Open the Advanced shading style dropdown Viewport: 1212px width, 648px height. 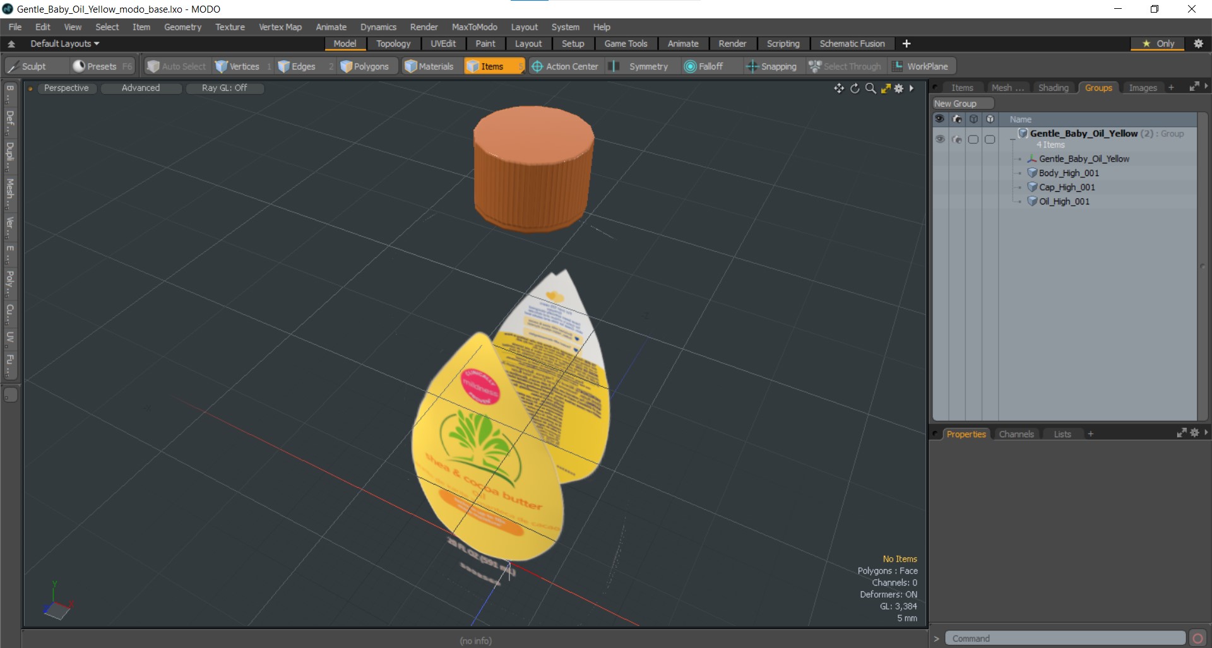point(141,88)
